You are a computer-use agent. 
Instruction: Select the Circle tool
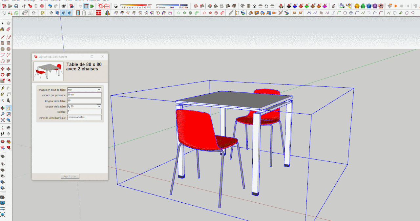[3, 49]
